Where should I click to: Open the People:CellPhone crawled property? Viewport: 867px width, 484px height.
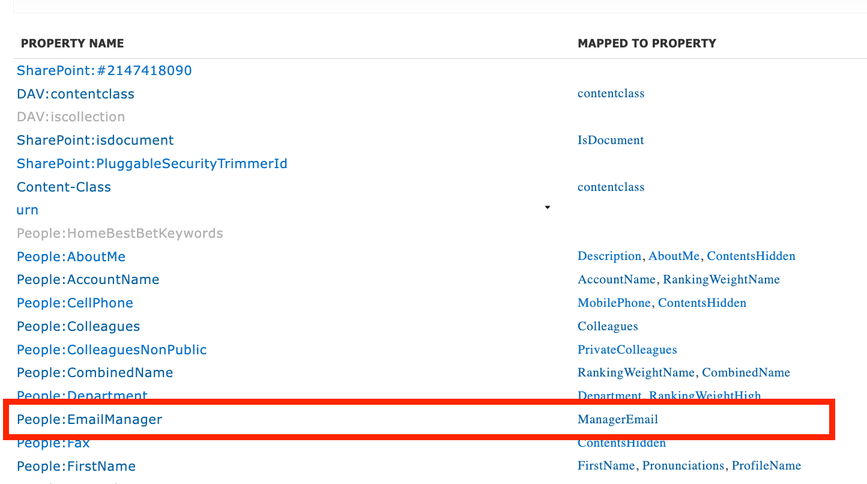(x=75, y=303)
